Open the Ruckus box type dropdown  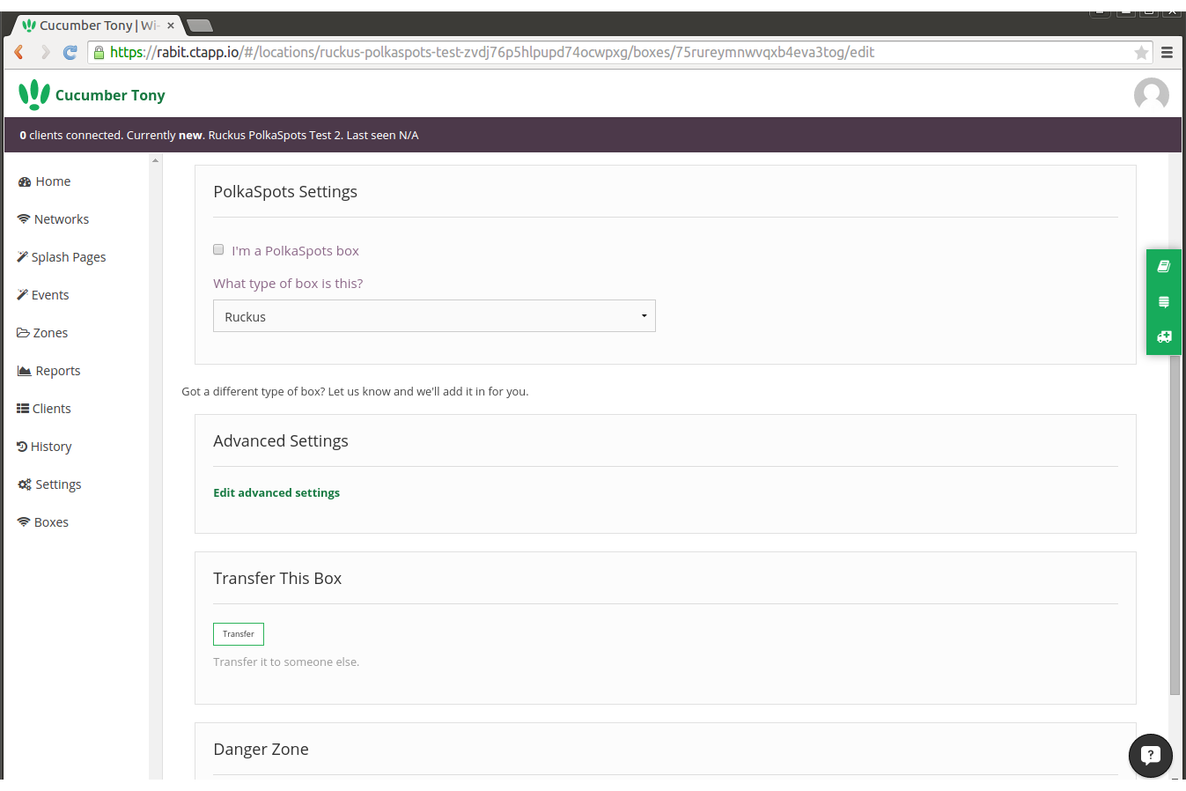pyautogui.click(x=434, y=316)
